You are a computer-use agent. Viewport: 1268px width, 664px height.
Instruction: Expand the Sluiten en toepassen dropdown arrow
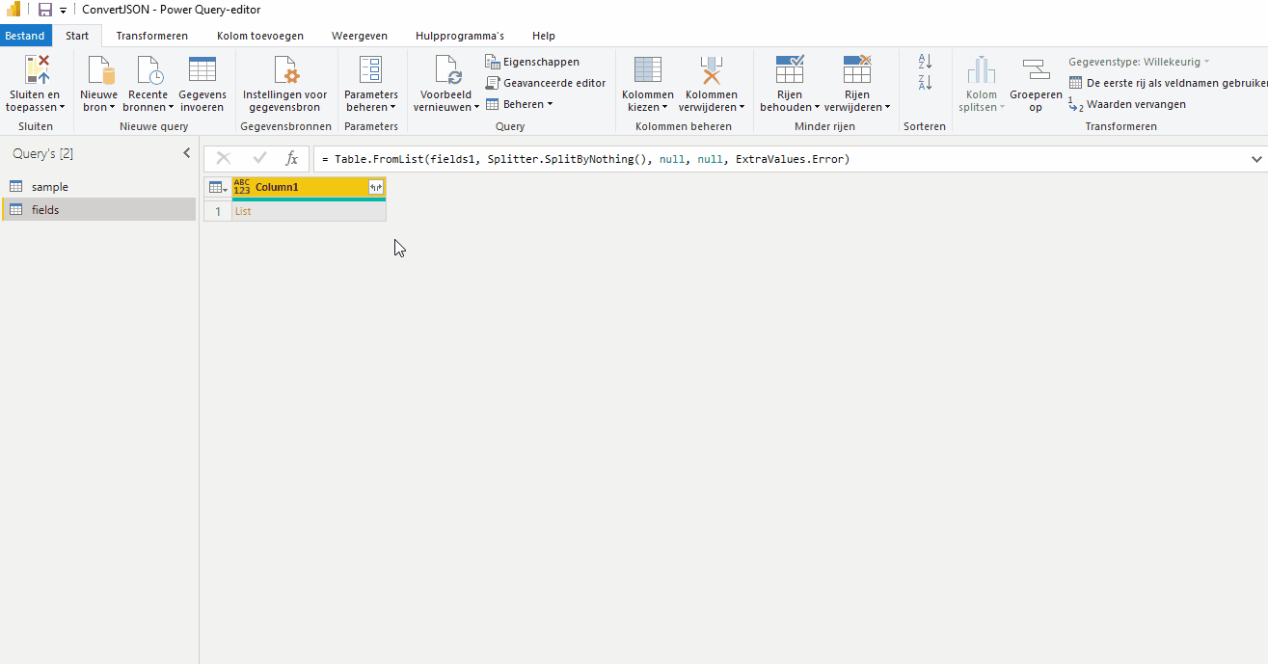(x=63, y=108)
